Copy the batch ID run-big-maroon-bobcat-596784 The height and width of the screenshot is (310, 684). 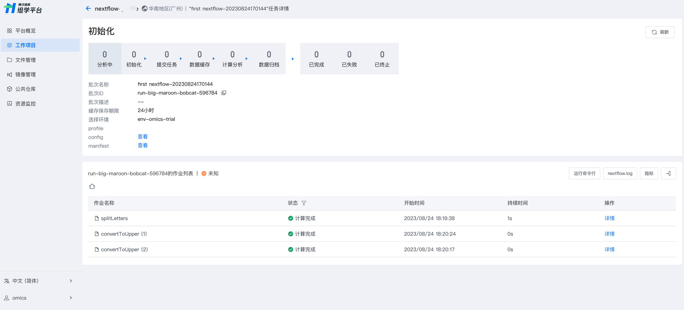224,93
